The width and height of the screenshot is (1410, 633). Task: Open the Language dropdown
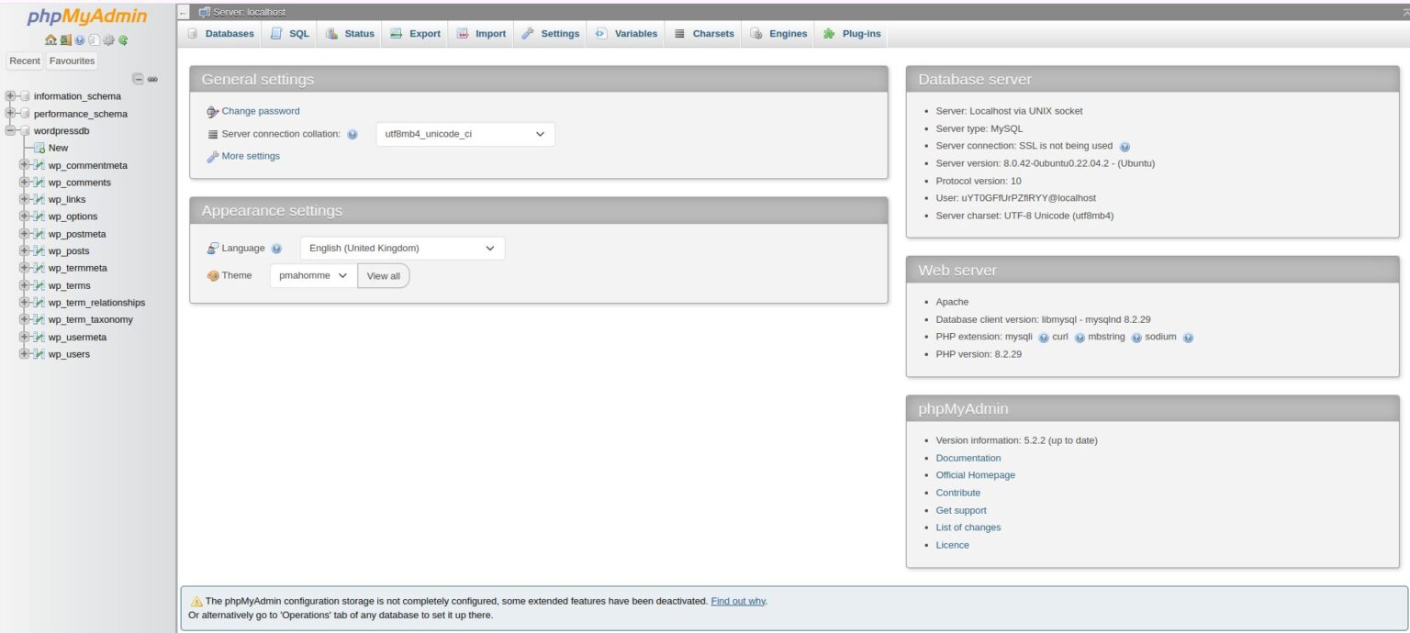400,248
